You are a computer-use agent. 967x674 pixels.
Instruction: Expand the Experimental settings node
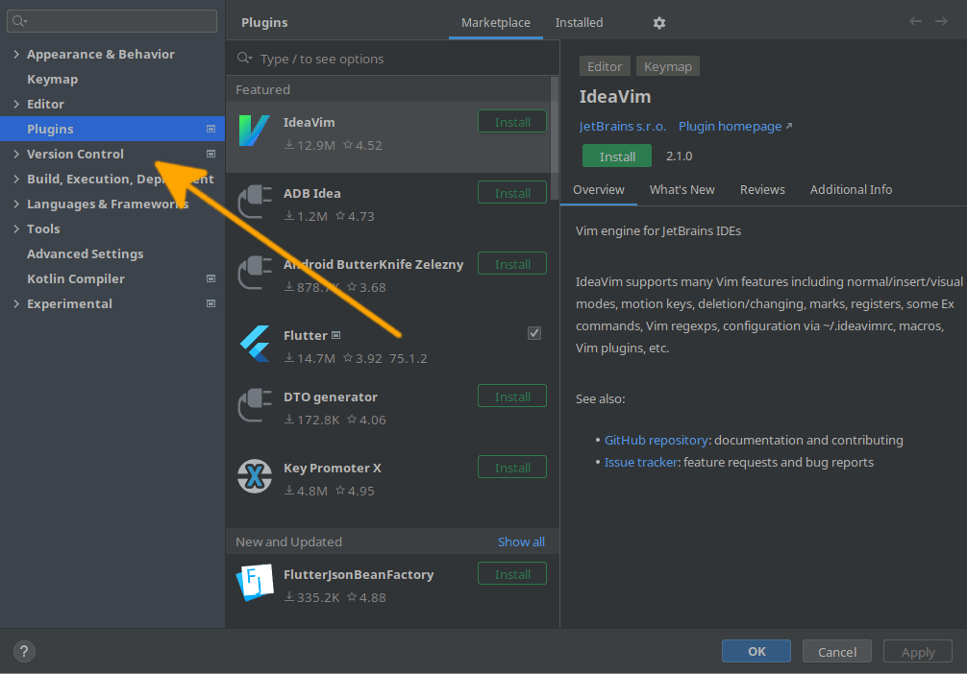click(16, 303)
